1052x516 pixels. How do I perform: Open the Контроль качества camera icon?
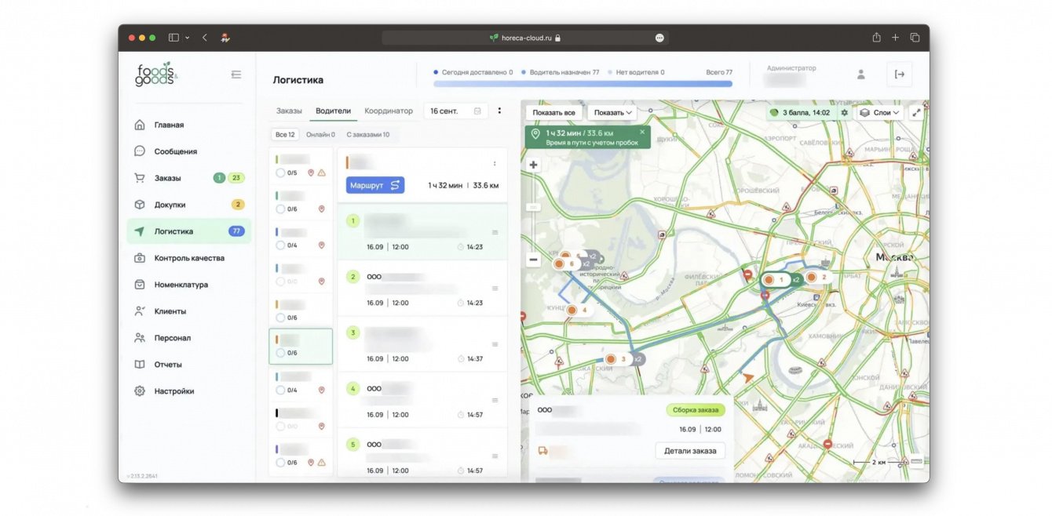point(140,258)
